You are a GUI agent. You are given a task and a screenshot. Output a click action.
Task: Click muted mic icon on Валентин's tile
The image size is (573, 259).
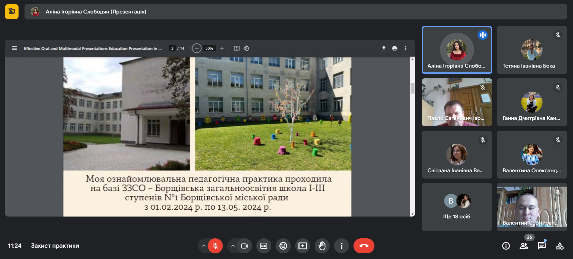click(x=558, y=192)
